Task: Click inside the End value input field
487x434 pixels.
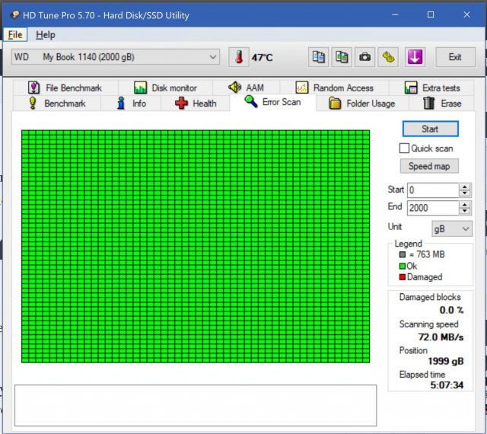Action: tap(431, 208)
